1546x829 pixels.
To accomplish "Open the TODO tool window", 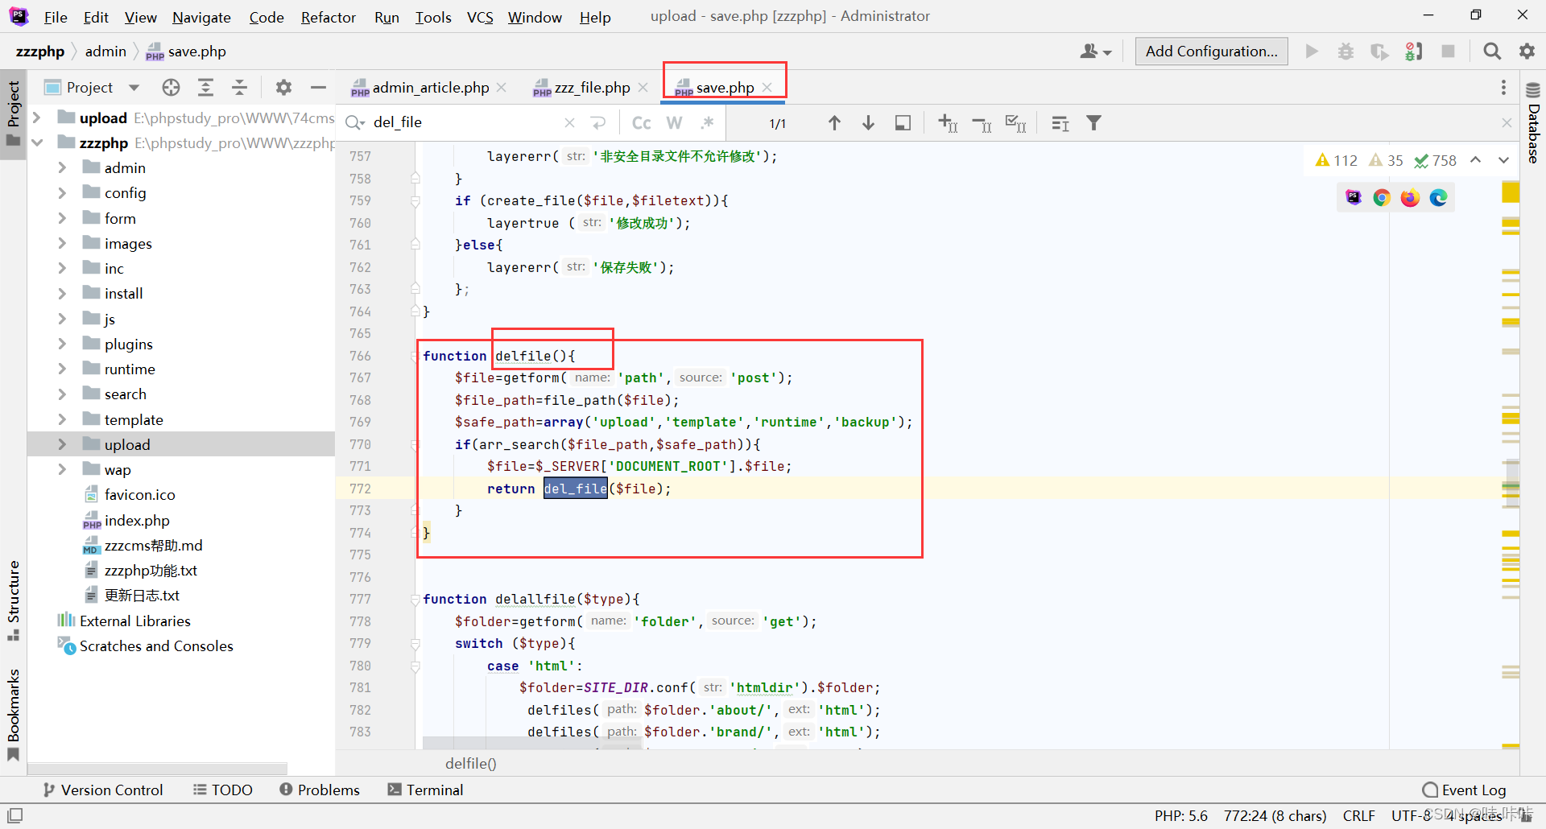I will tap(223, 790).
